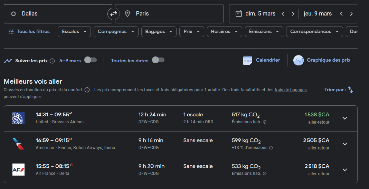This screenshot has width=369, height=189.
Task: Click the 9 h 16 min duration
Action: pyautogui.click(x=151, y=140)
